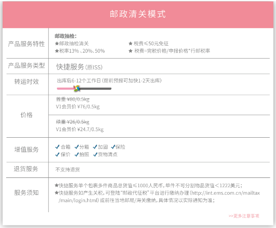Image resolution: width=276 pixels, height=228 pixels.
Task: Toggle the 保价 service checkmark
Action: (x=57, y=154)
